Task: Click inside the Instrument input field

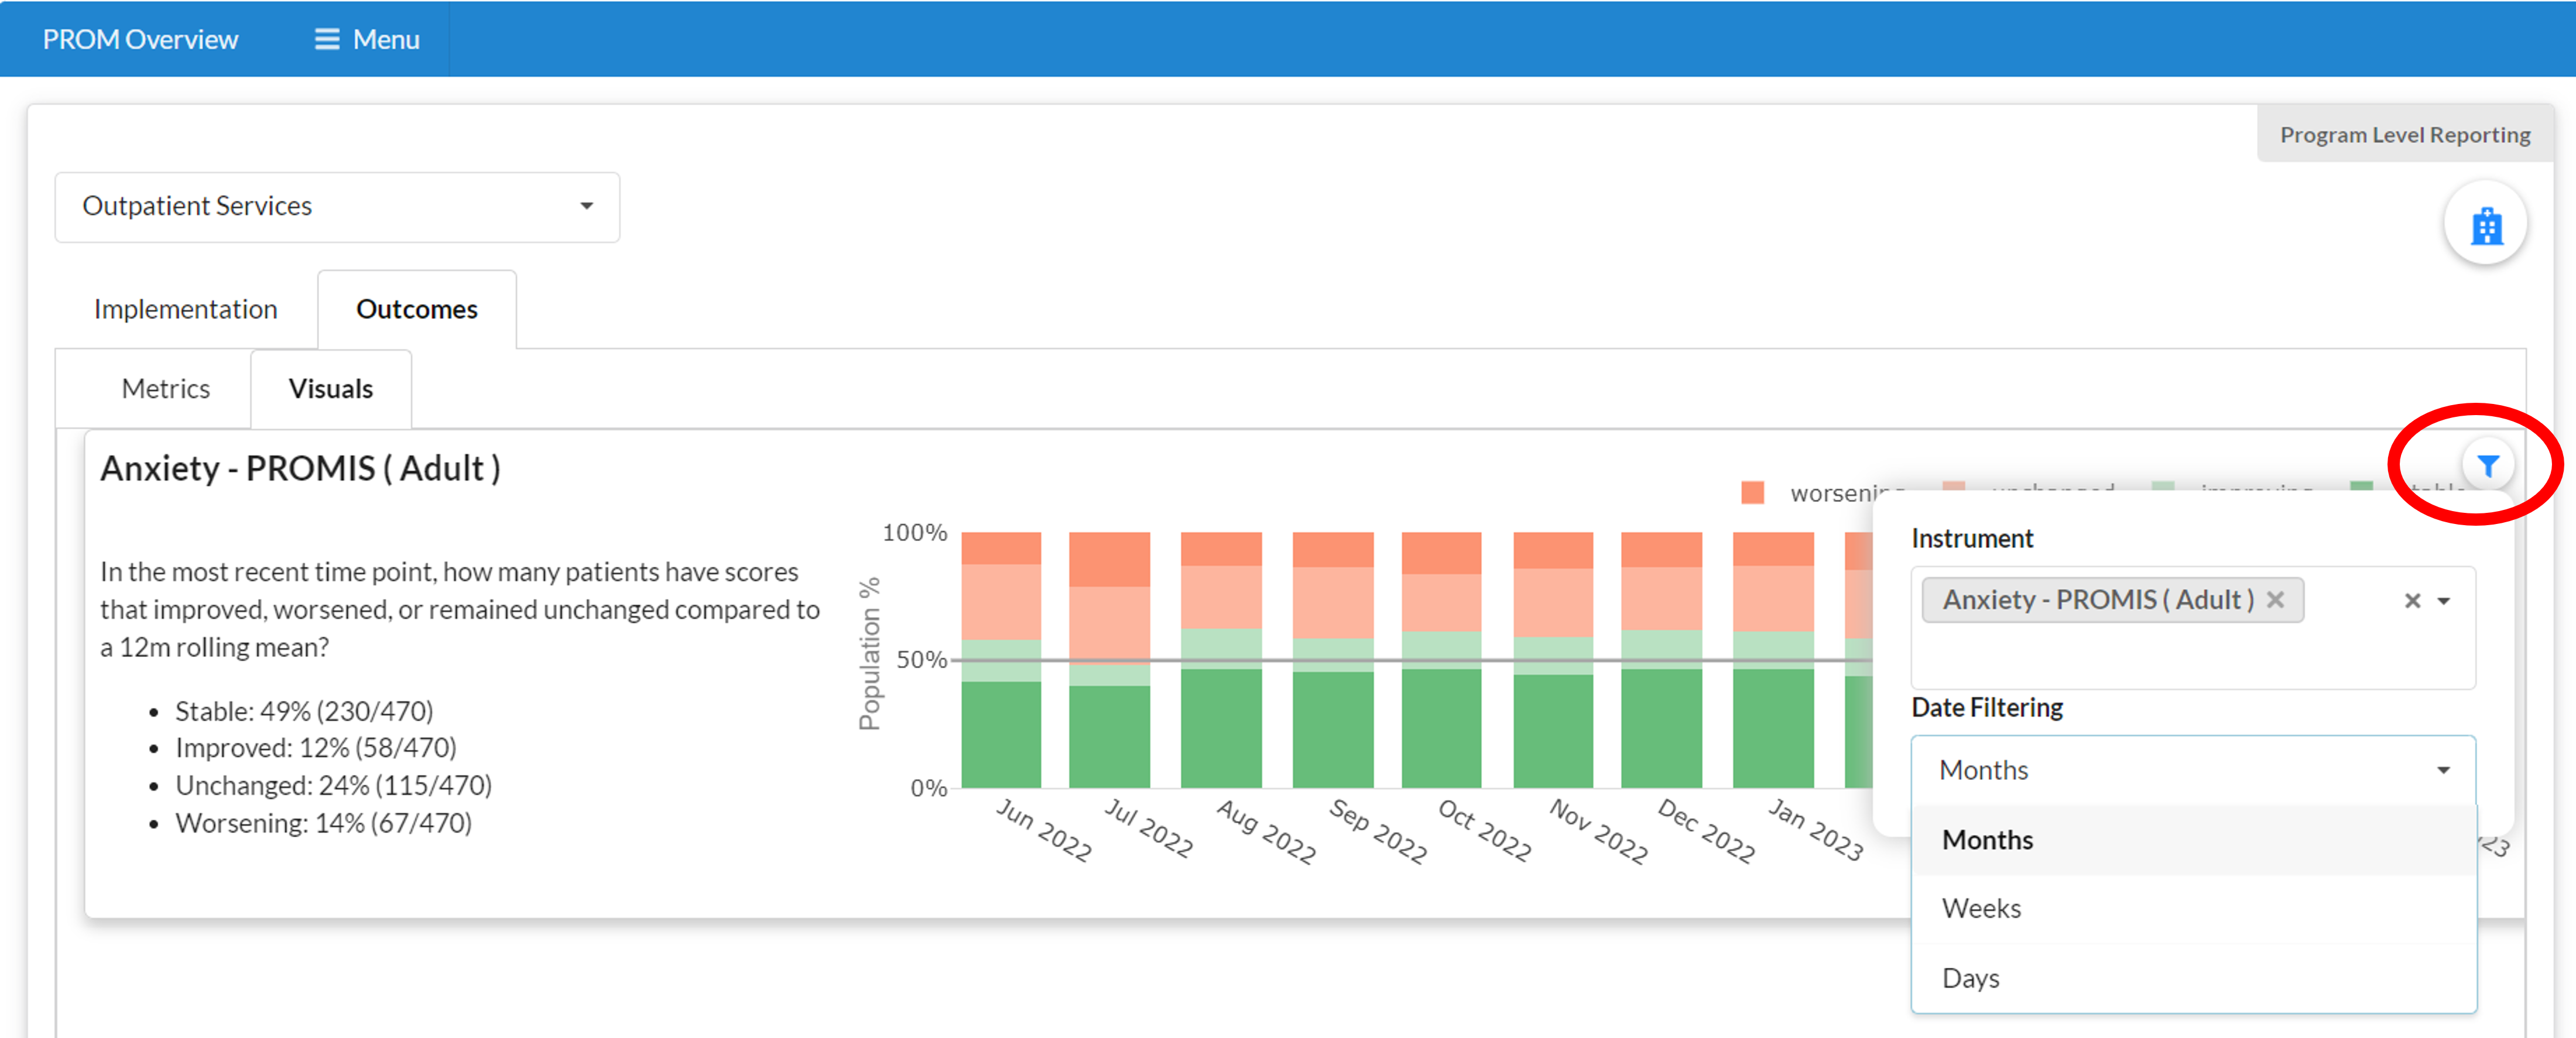Action: [2150, 656]
